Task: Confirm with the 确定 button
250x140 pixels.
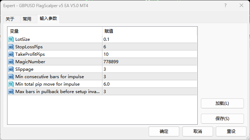Action: coord(164,131)
